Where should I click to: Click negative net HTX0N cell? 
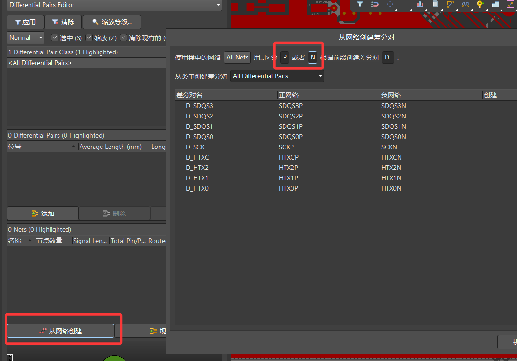tap(392, 188)
